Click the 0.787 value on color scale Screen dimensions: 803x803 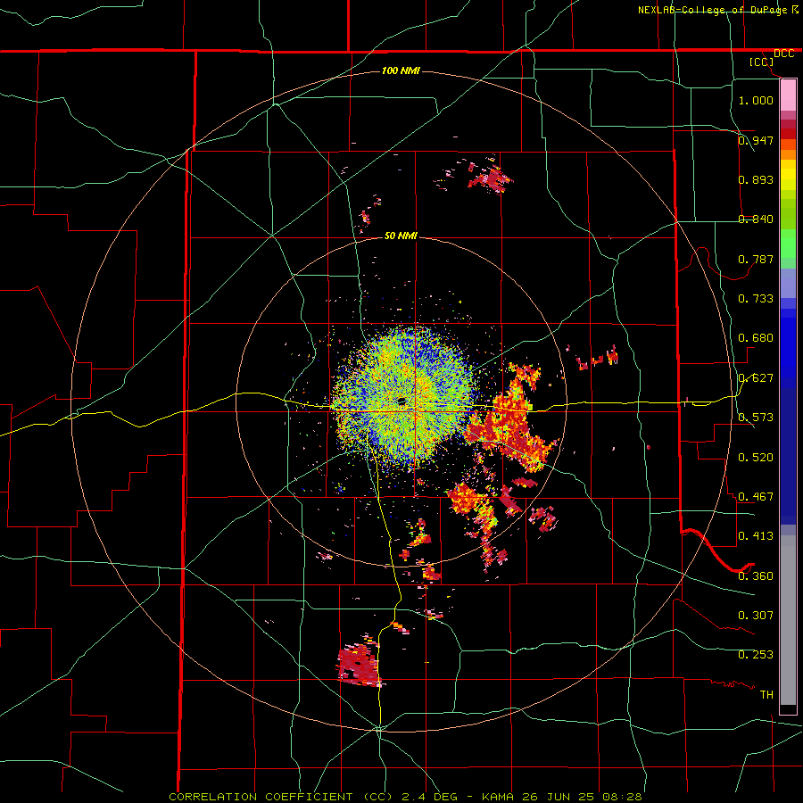click(756, 259)
